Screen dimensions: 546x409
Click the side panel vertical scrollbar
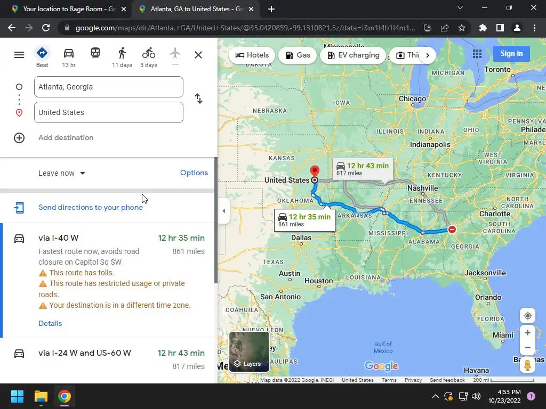click(x=215, y=220)
